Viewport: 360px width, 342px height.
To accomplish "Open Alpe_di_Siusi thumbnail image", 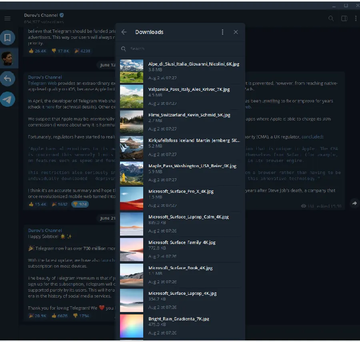I will [x=132, y=71].
